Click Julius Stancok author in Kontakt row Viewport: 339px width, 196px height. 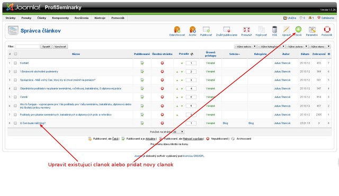click(x=282, y=63)
